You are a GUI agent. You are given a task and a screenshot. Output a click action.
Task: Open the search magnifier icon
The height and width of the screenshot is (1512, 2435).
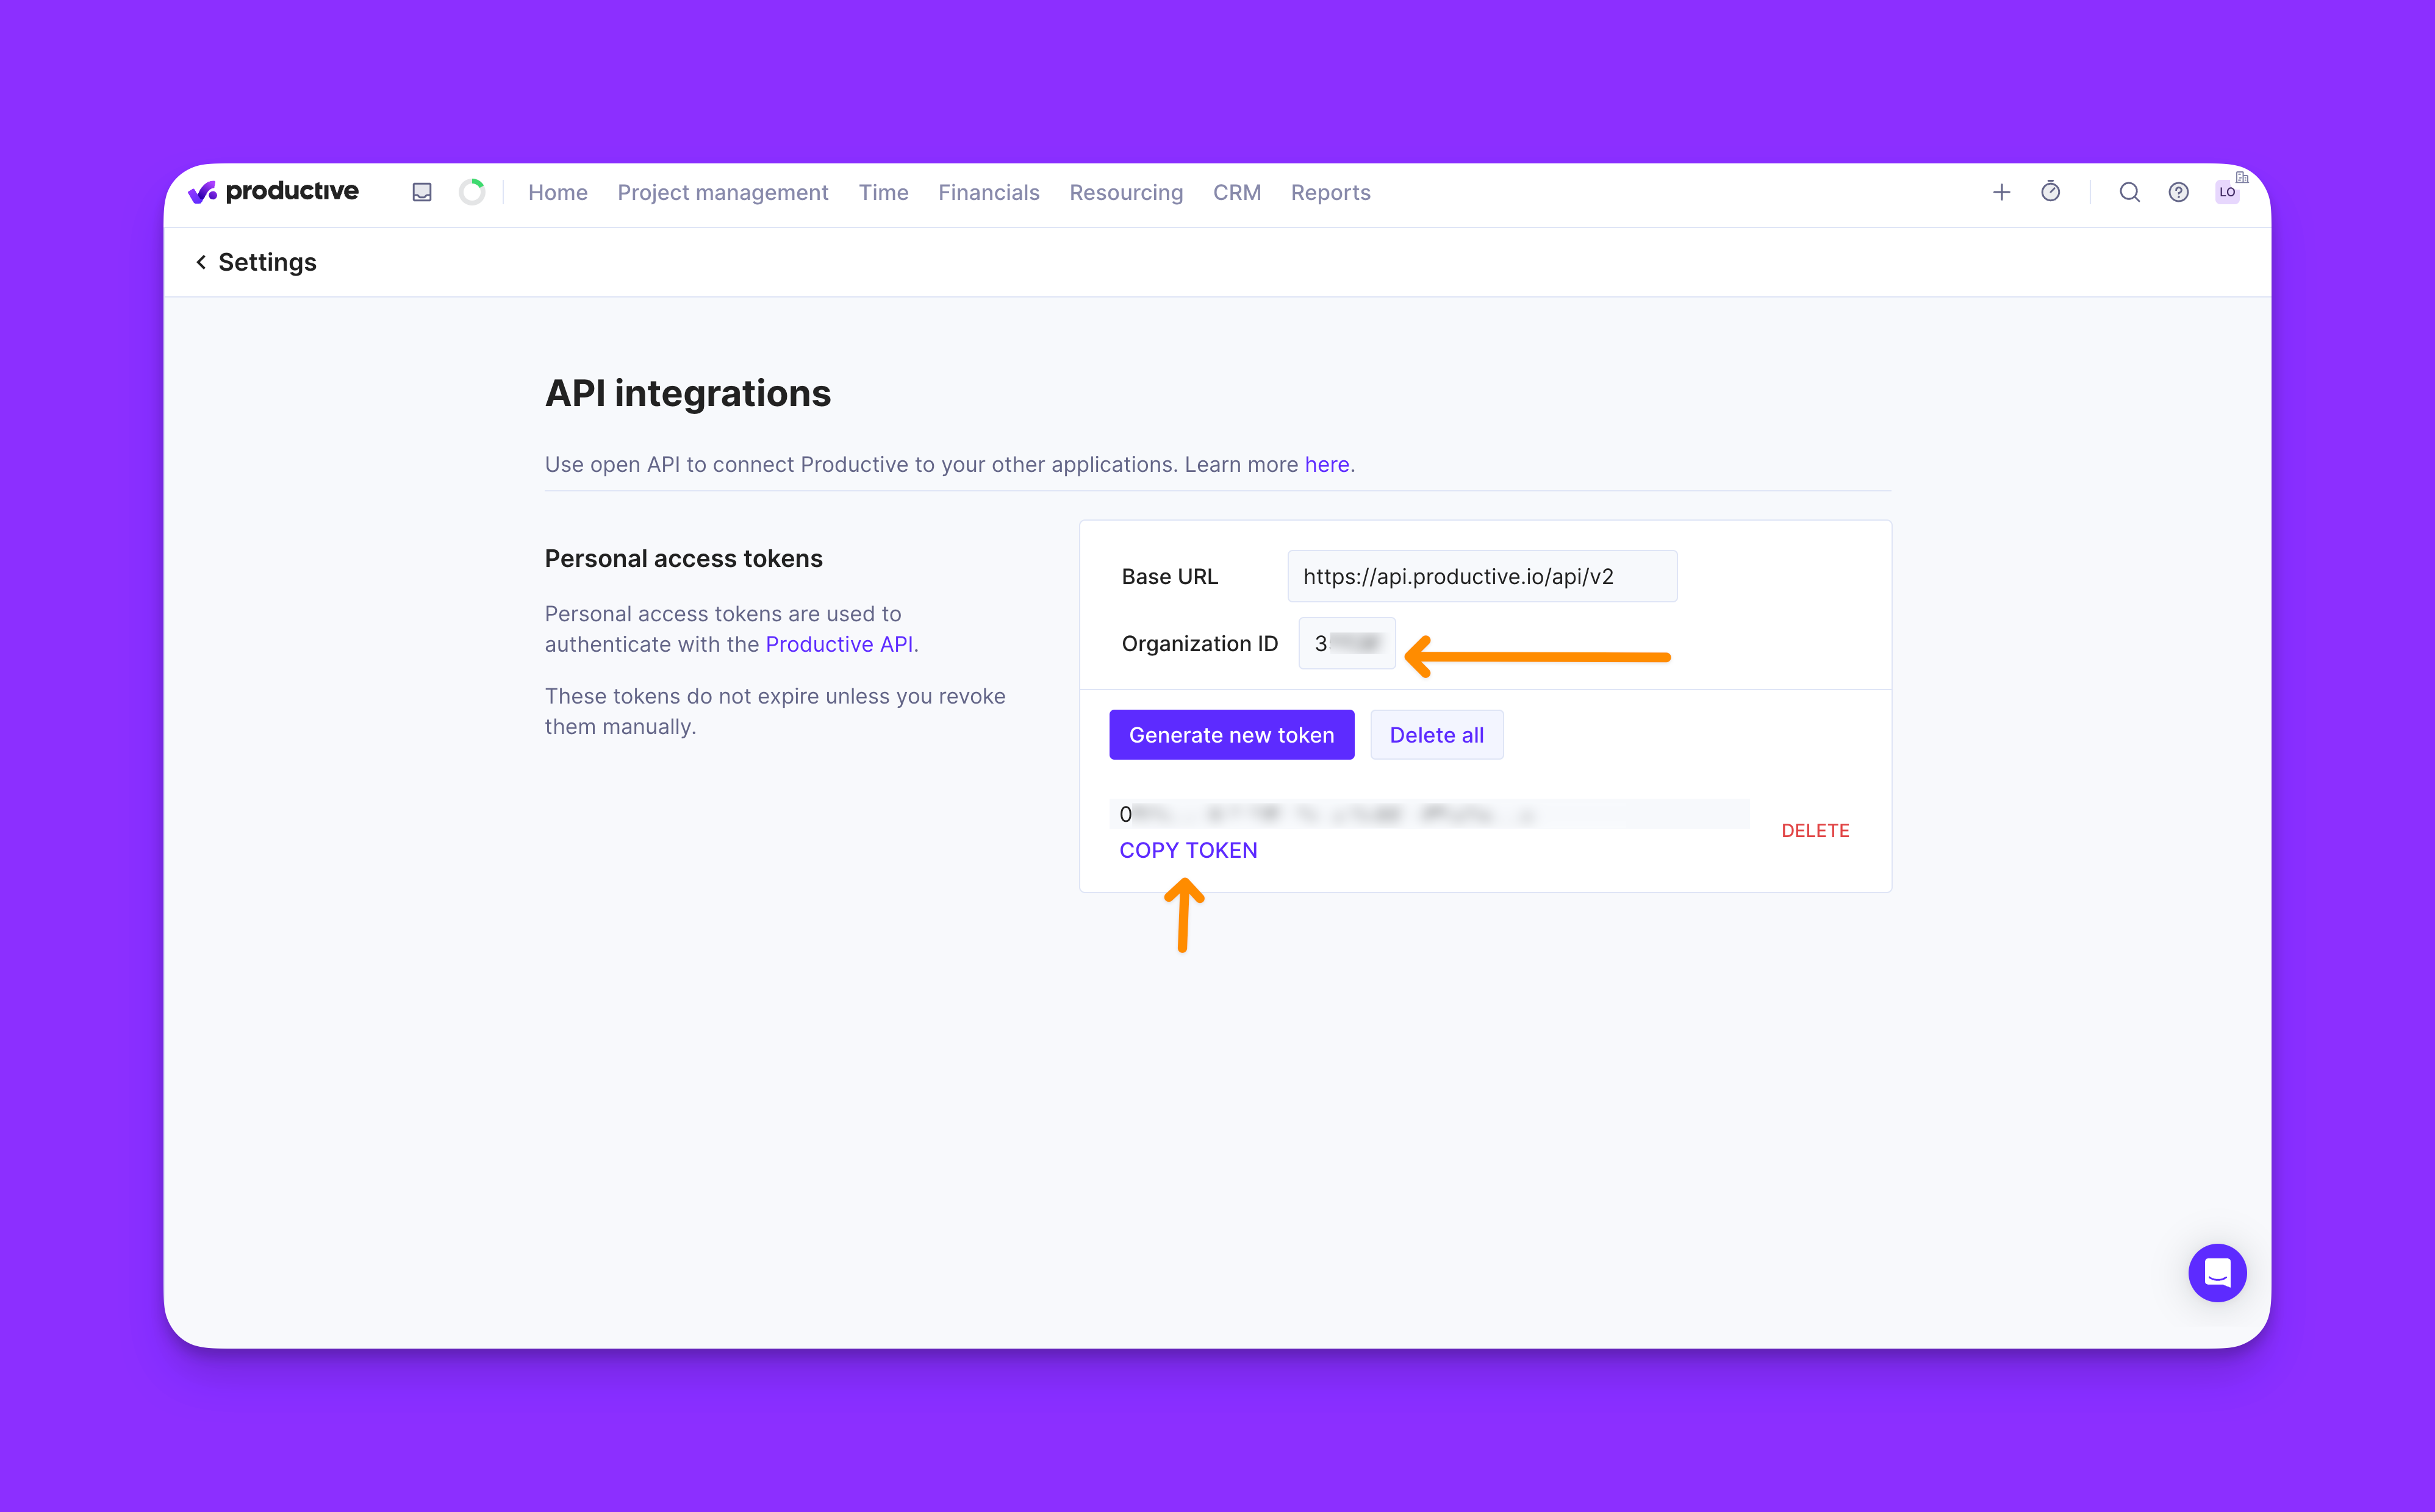point(2129,192)
